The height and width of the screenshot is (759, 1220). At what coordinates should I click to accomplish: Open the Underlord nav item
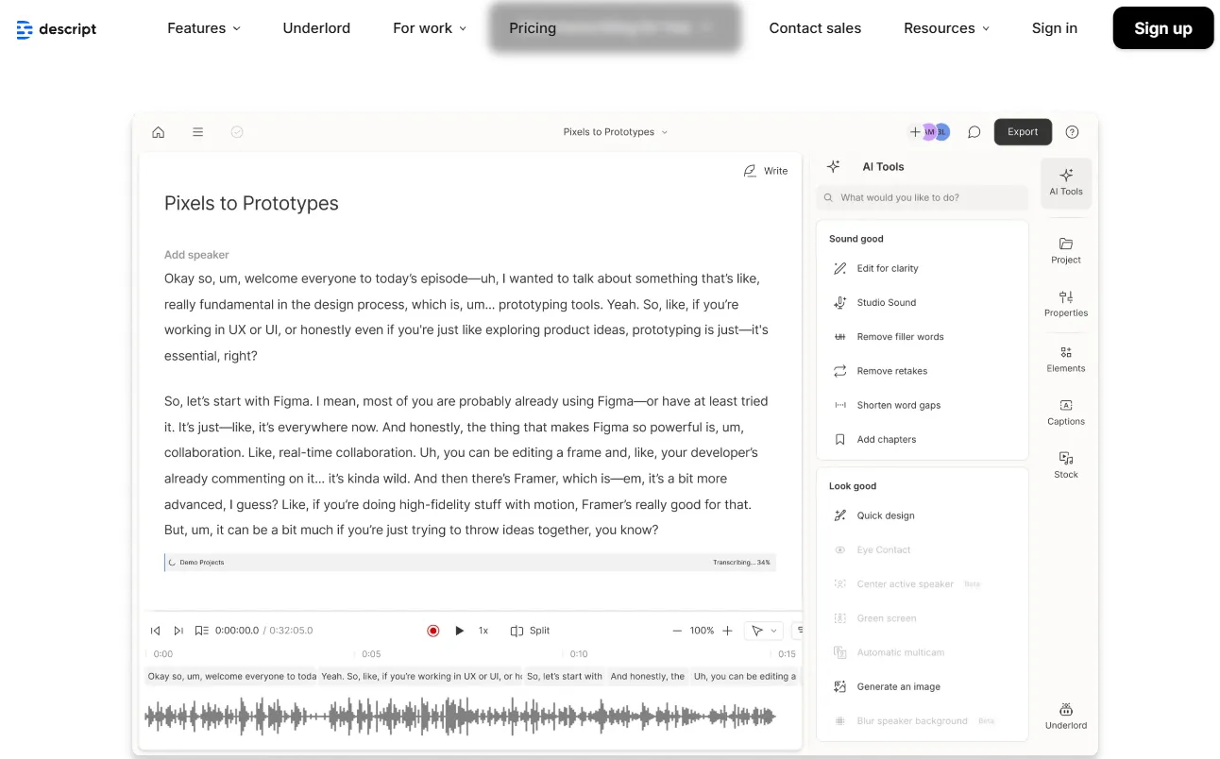point(316,28)
